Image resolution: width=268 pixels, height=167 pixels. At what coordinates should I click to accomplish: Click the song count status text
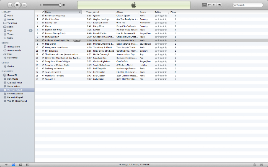pos(134,165)
